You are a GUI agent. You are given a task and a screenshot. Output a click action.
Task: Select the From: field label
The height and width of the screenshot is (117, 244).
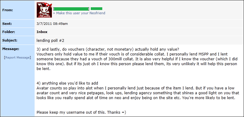coord(8,10)
